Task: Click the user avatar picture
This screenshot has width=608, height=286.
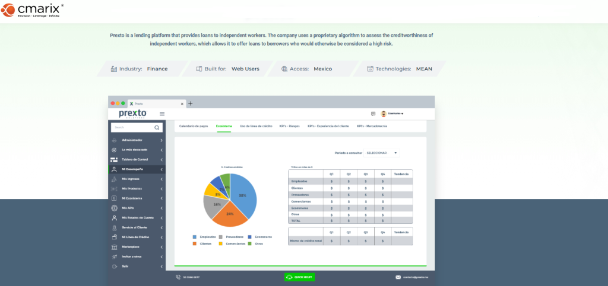Action: pyautogui.click(x=384, y=114)
